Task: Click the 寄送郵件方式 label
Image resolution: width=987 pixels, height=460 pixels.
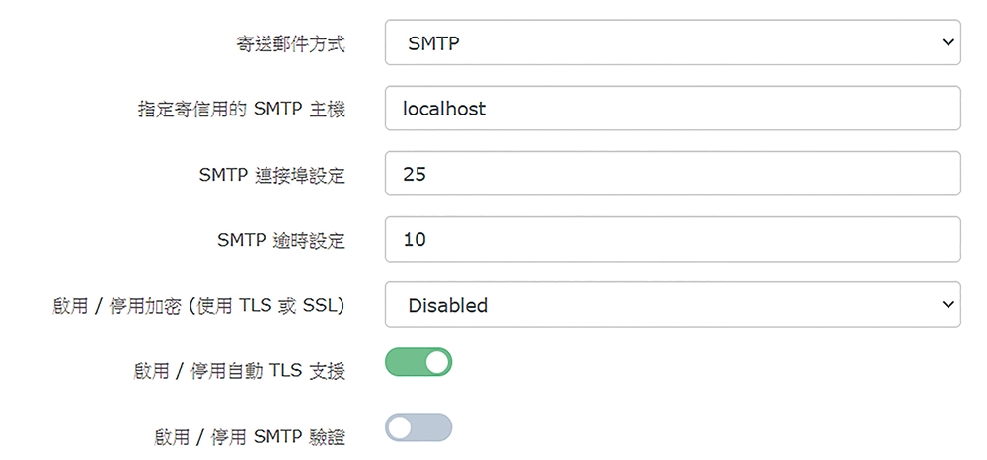Action: point(291,44)
